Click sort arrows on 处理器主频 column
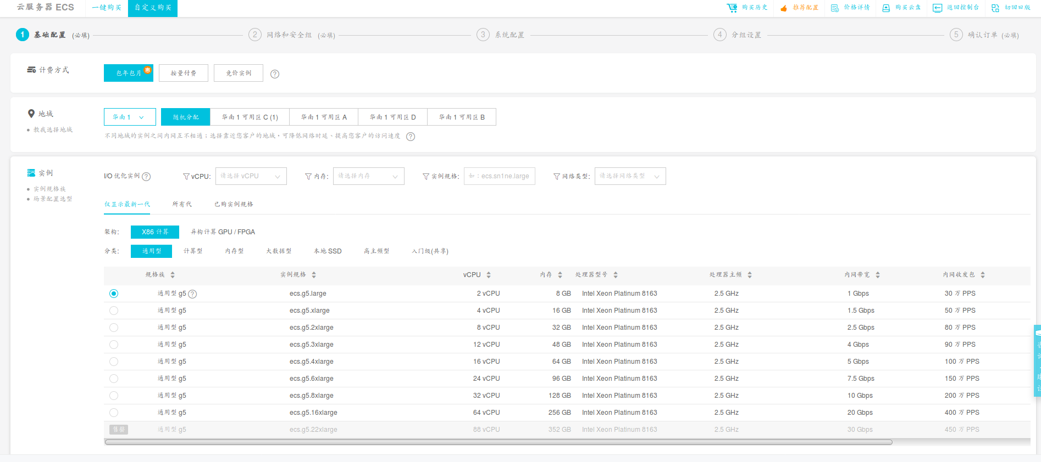The height and width of the screenshot is (462, 1041). click(750, 275)
